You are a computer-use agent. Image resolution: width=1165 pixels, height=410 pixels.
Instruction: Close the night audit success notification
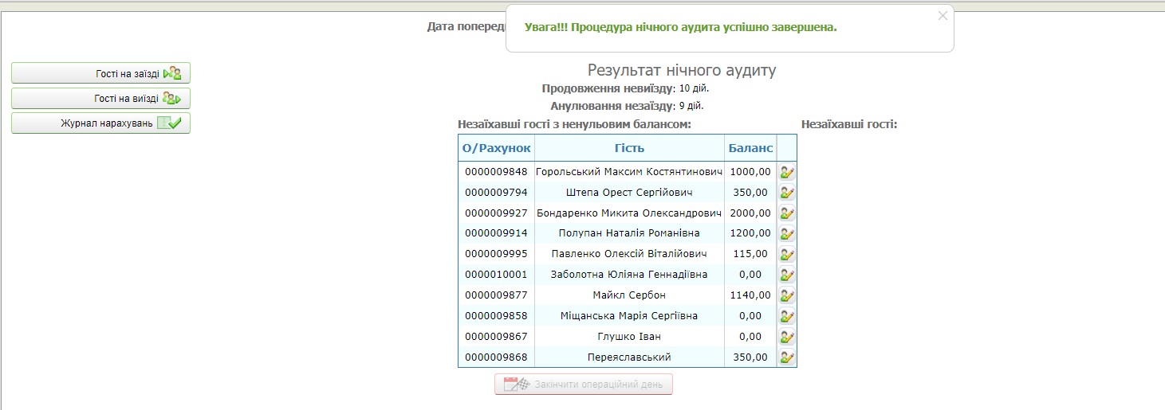pos(943,16)
